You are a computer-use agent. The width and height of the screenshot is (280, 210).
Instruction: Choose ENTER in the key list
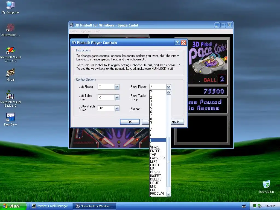tap(158, 151)
